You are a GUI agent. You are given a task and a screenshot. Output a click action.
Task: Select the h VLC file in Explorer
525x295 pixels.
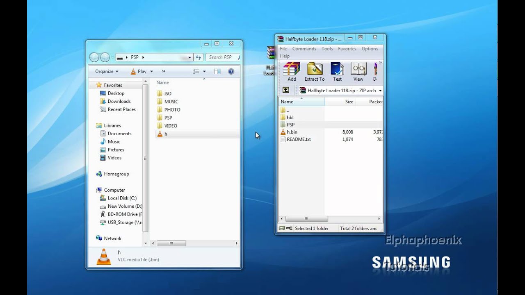[197, 134]
